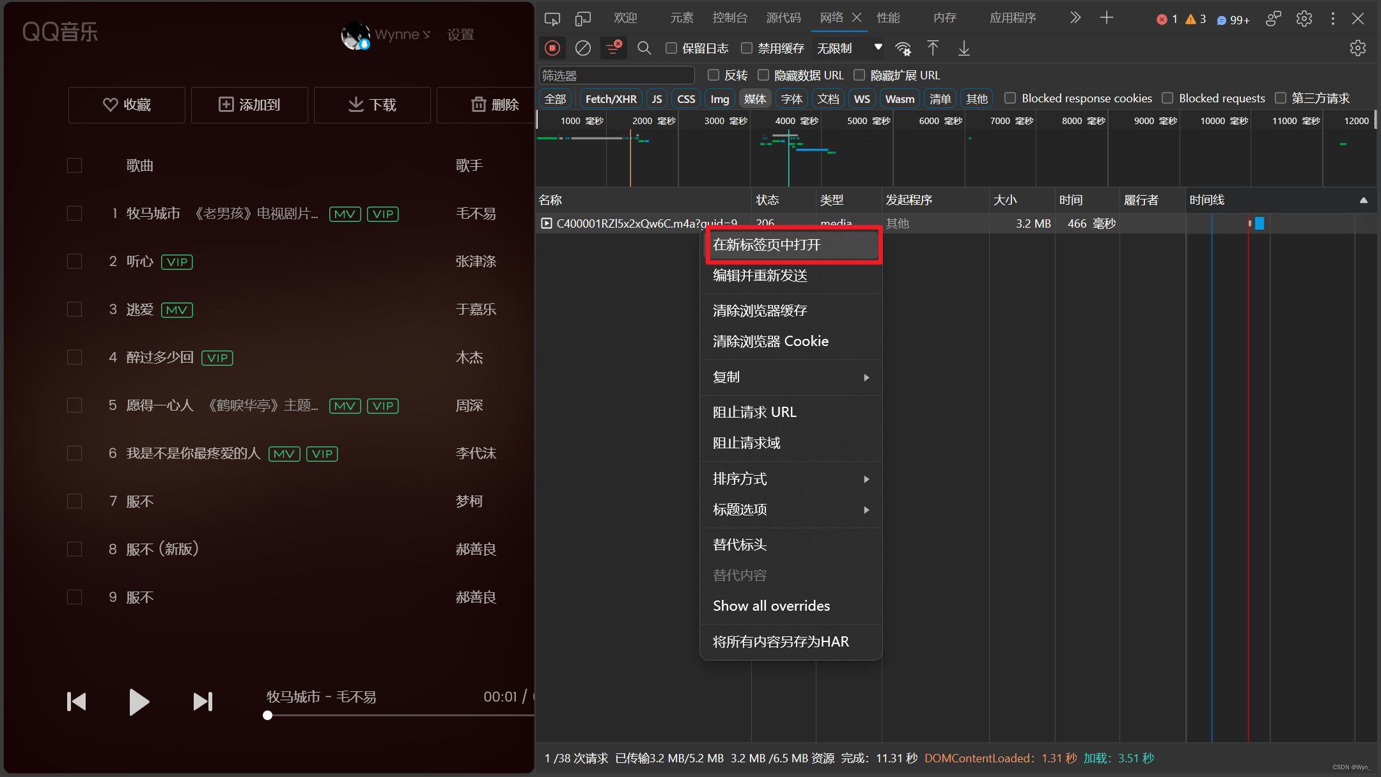Open network conditions wifi icon

coord(903,48)
